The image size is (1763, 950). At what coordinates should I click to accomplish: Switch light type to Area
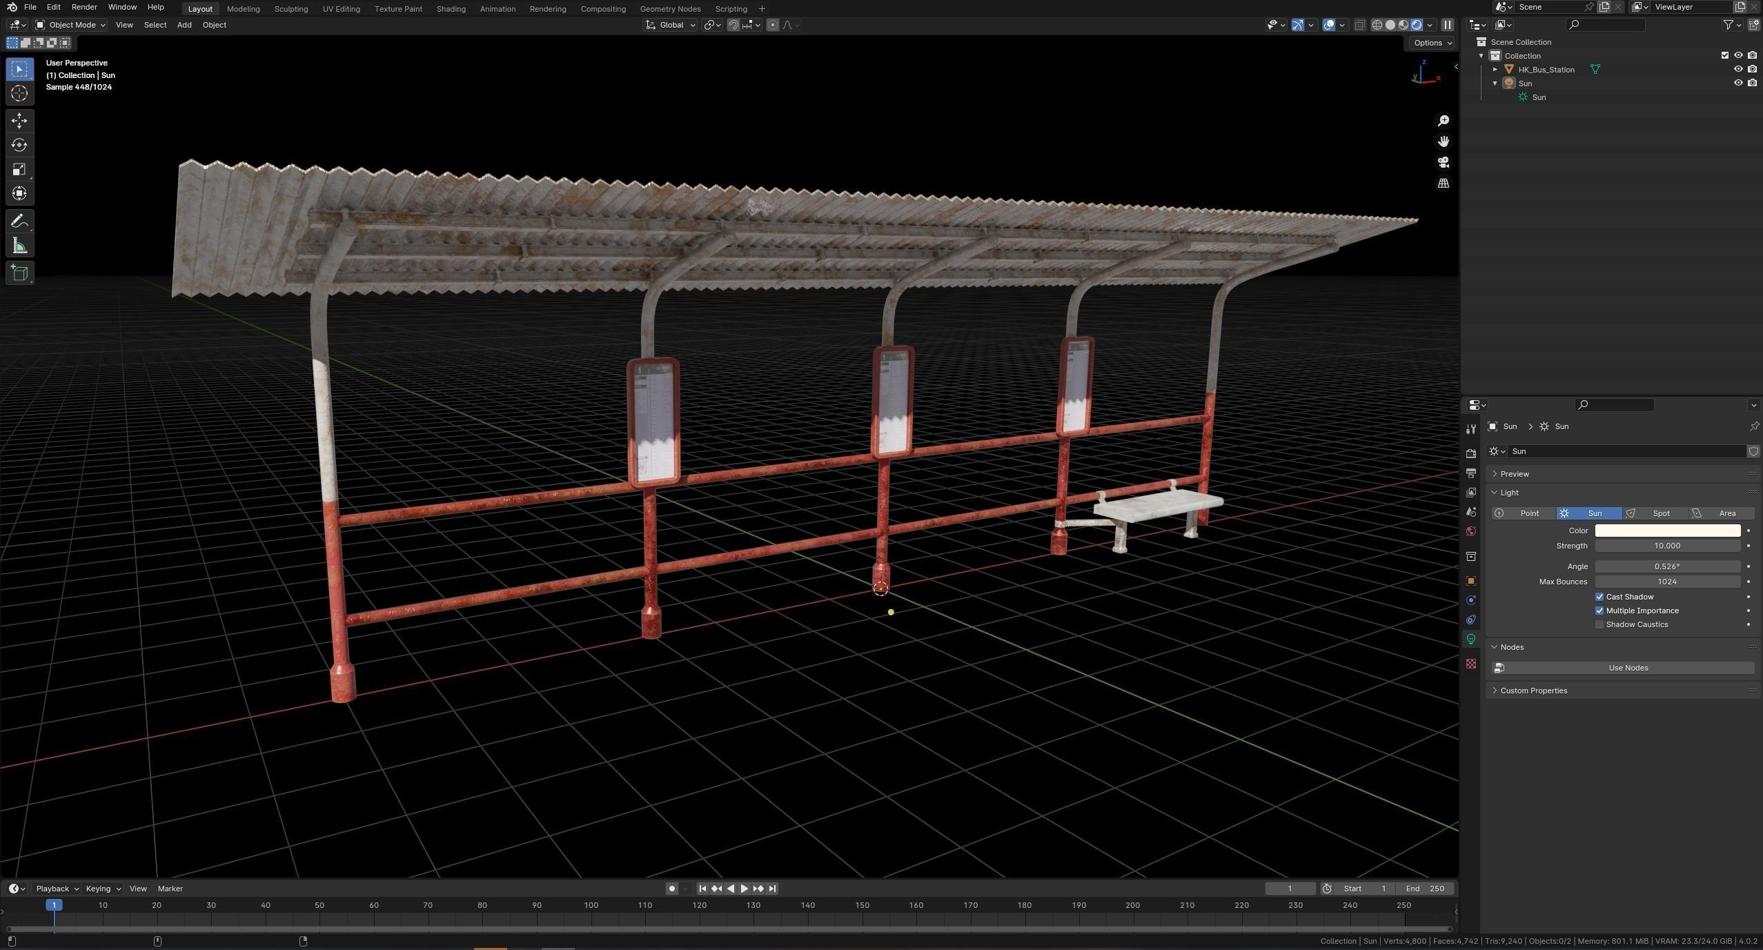pos(1721,513)
